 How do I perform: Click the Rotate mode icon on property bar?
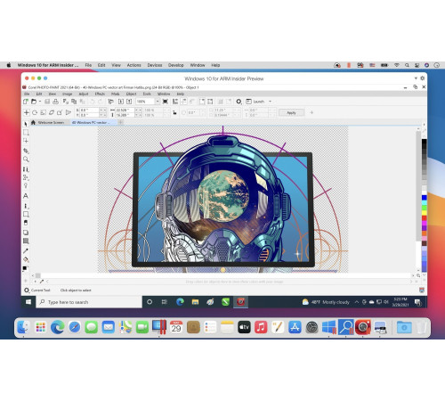click(x=35, y=112)
